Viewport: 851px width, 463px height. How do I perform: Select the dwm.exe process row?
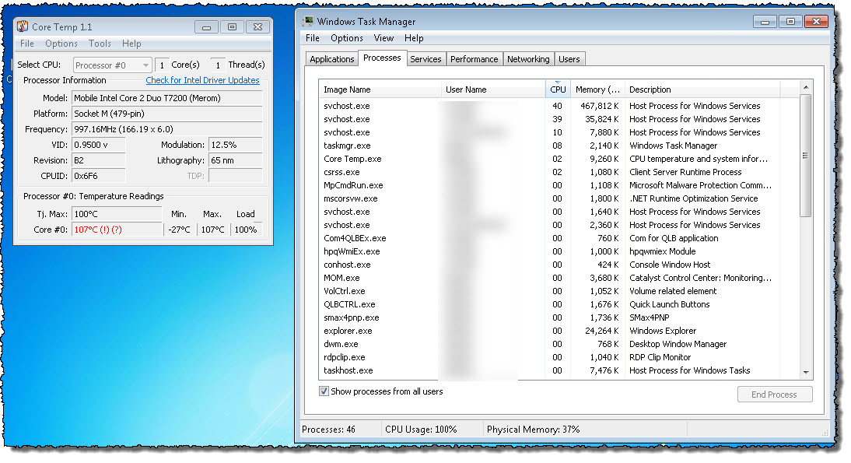click(x=549, y=344)
